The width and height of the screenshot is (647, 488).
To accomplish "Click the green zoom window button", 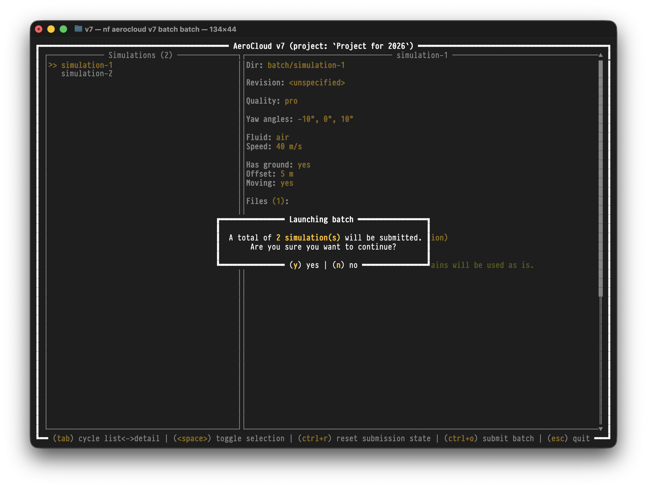I will (63, 29).
